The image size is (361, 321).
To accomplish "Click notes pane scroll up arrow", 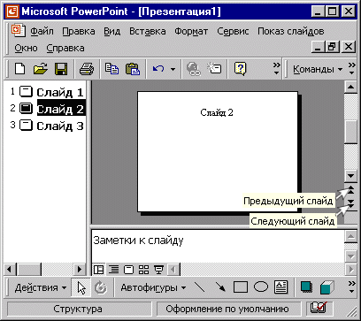I will pyautogui.click(x=350, y=236).
